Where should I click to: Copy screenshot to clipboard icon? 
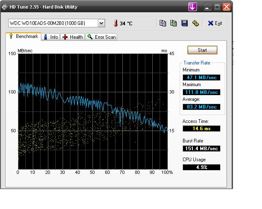click(x=173, y=23)
